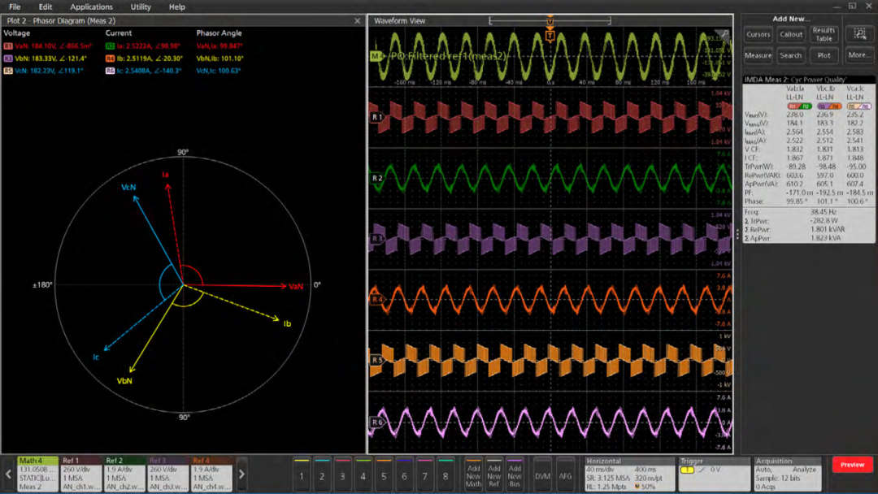Image resolution: width=878 pixels, height=494 pixels.
Task: Select the R1 waveform handle
Action: (376, 117)
